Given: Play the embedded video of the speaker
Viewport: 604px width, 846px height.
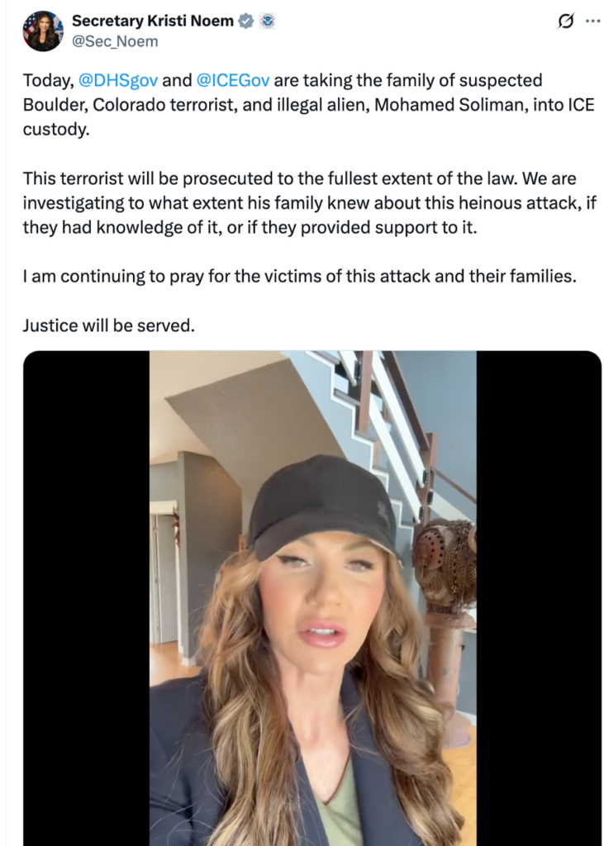Looking at the screenshot, I should point(312,598).
